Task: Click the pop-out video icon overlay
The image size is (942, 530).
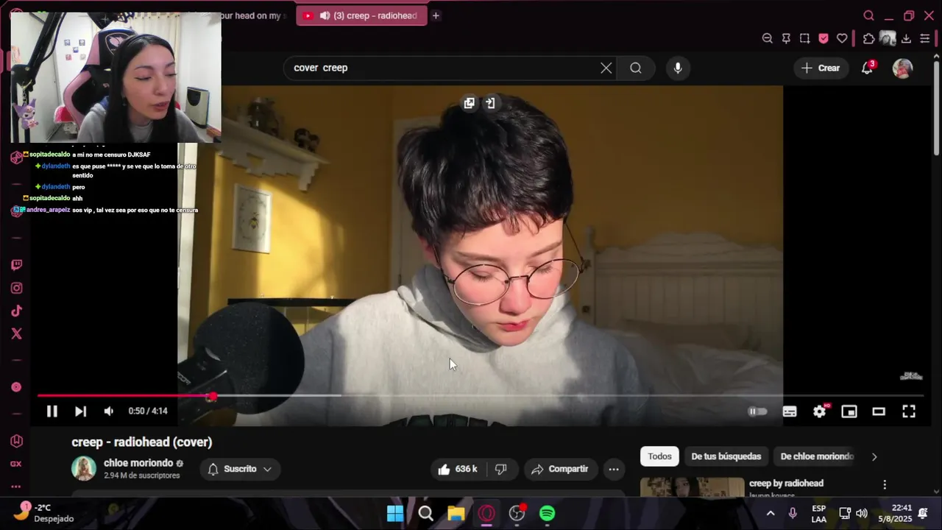Action: 469,103
